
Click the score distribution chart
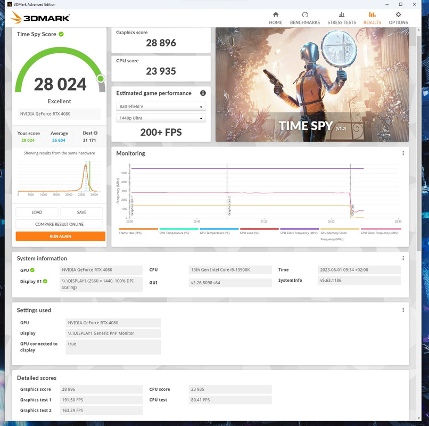tap(59, 178)
